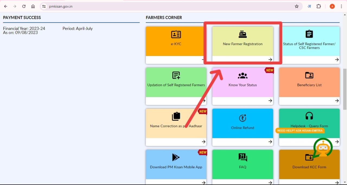Click the FAQ question icon

coord(243,157)
